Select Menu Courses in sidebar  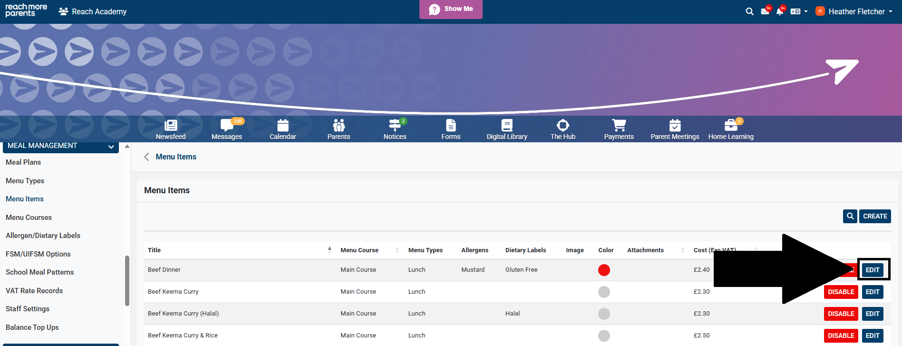pos(29,217)
